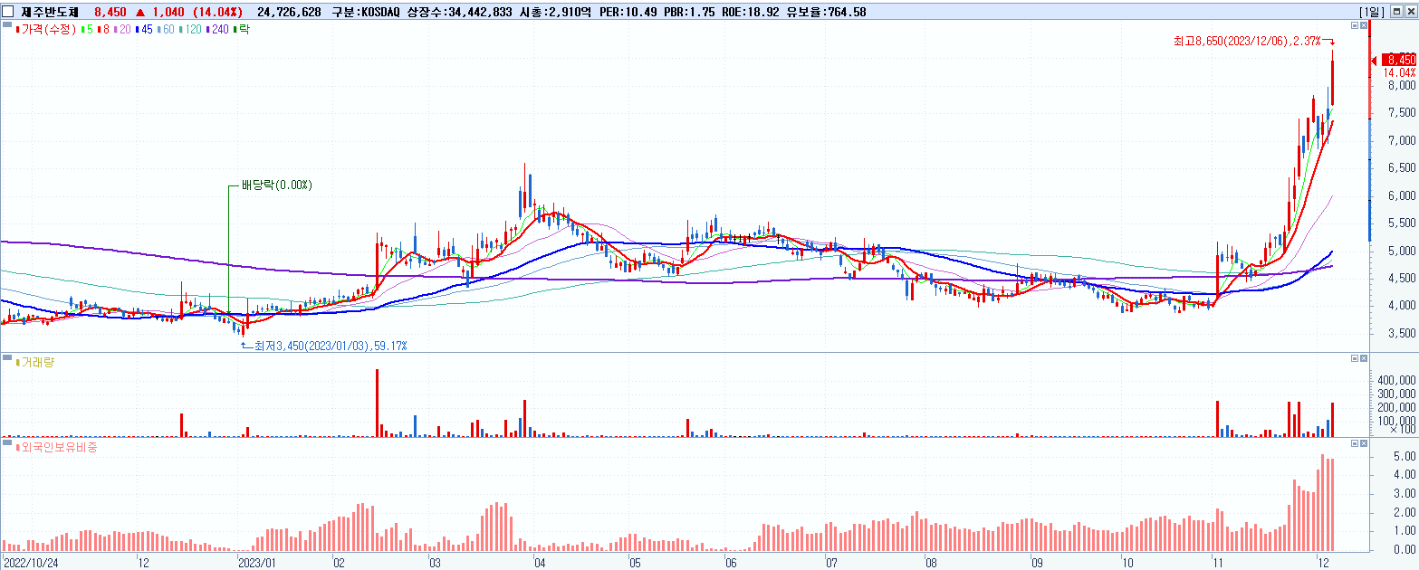This screenshot has height=570, width=1419.
Task: Click the tallest volume bar in February
Action: point(377,403)
